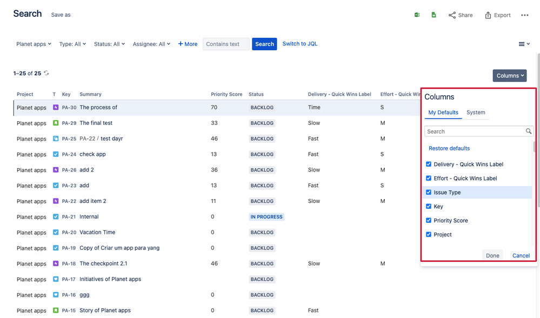Click Done in Columns panel

(492, 255)
